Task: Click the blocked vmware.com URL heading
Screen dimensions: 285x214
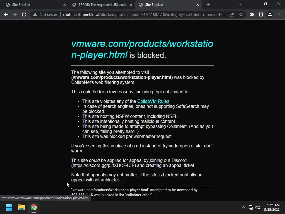Action: point(142,49)
